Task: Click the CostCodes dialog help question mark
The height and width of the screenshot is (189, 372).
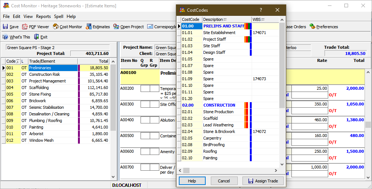Action: [261, 10]
